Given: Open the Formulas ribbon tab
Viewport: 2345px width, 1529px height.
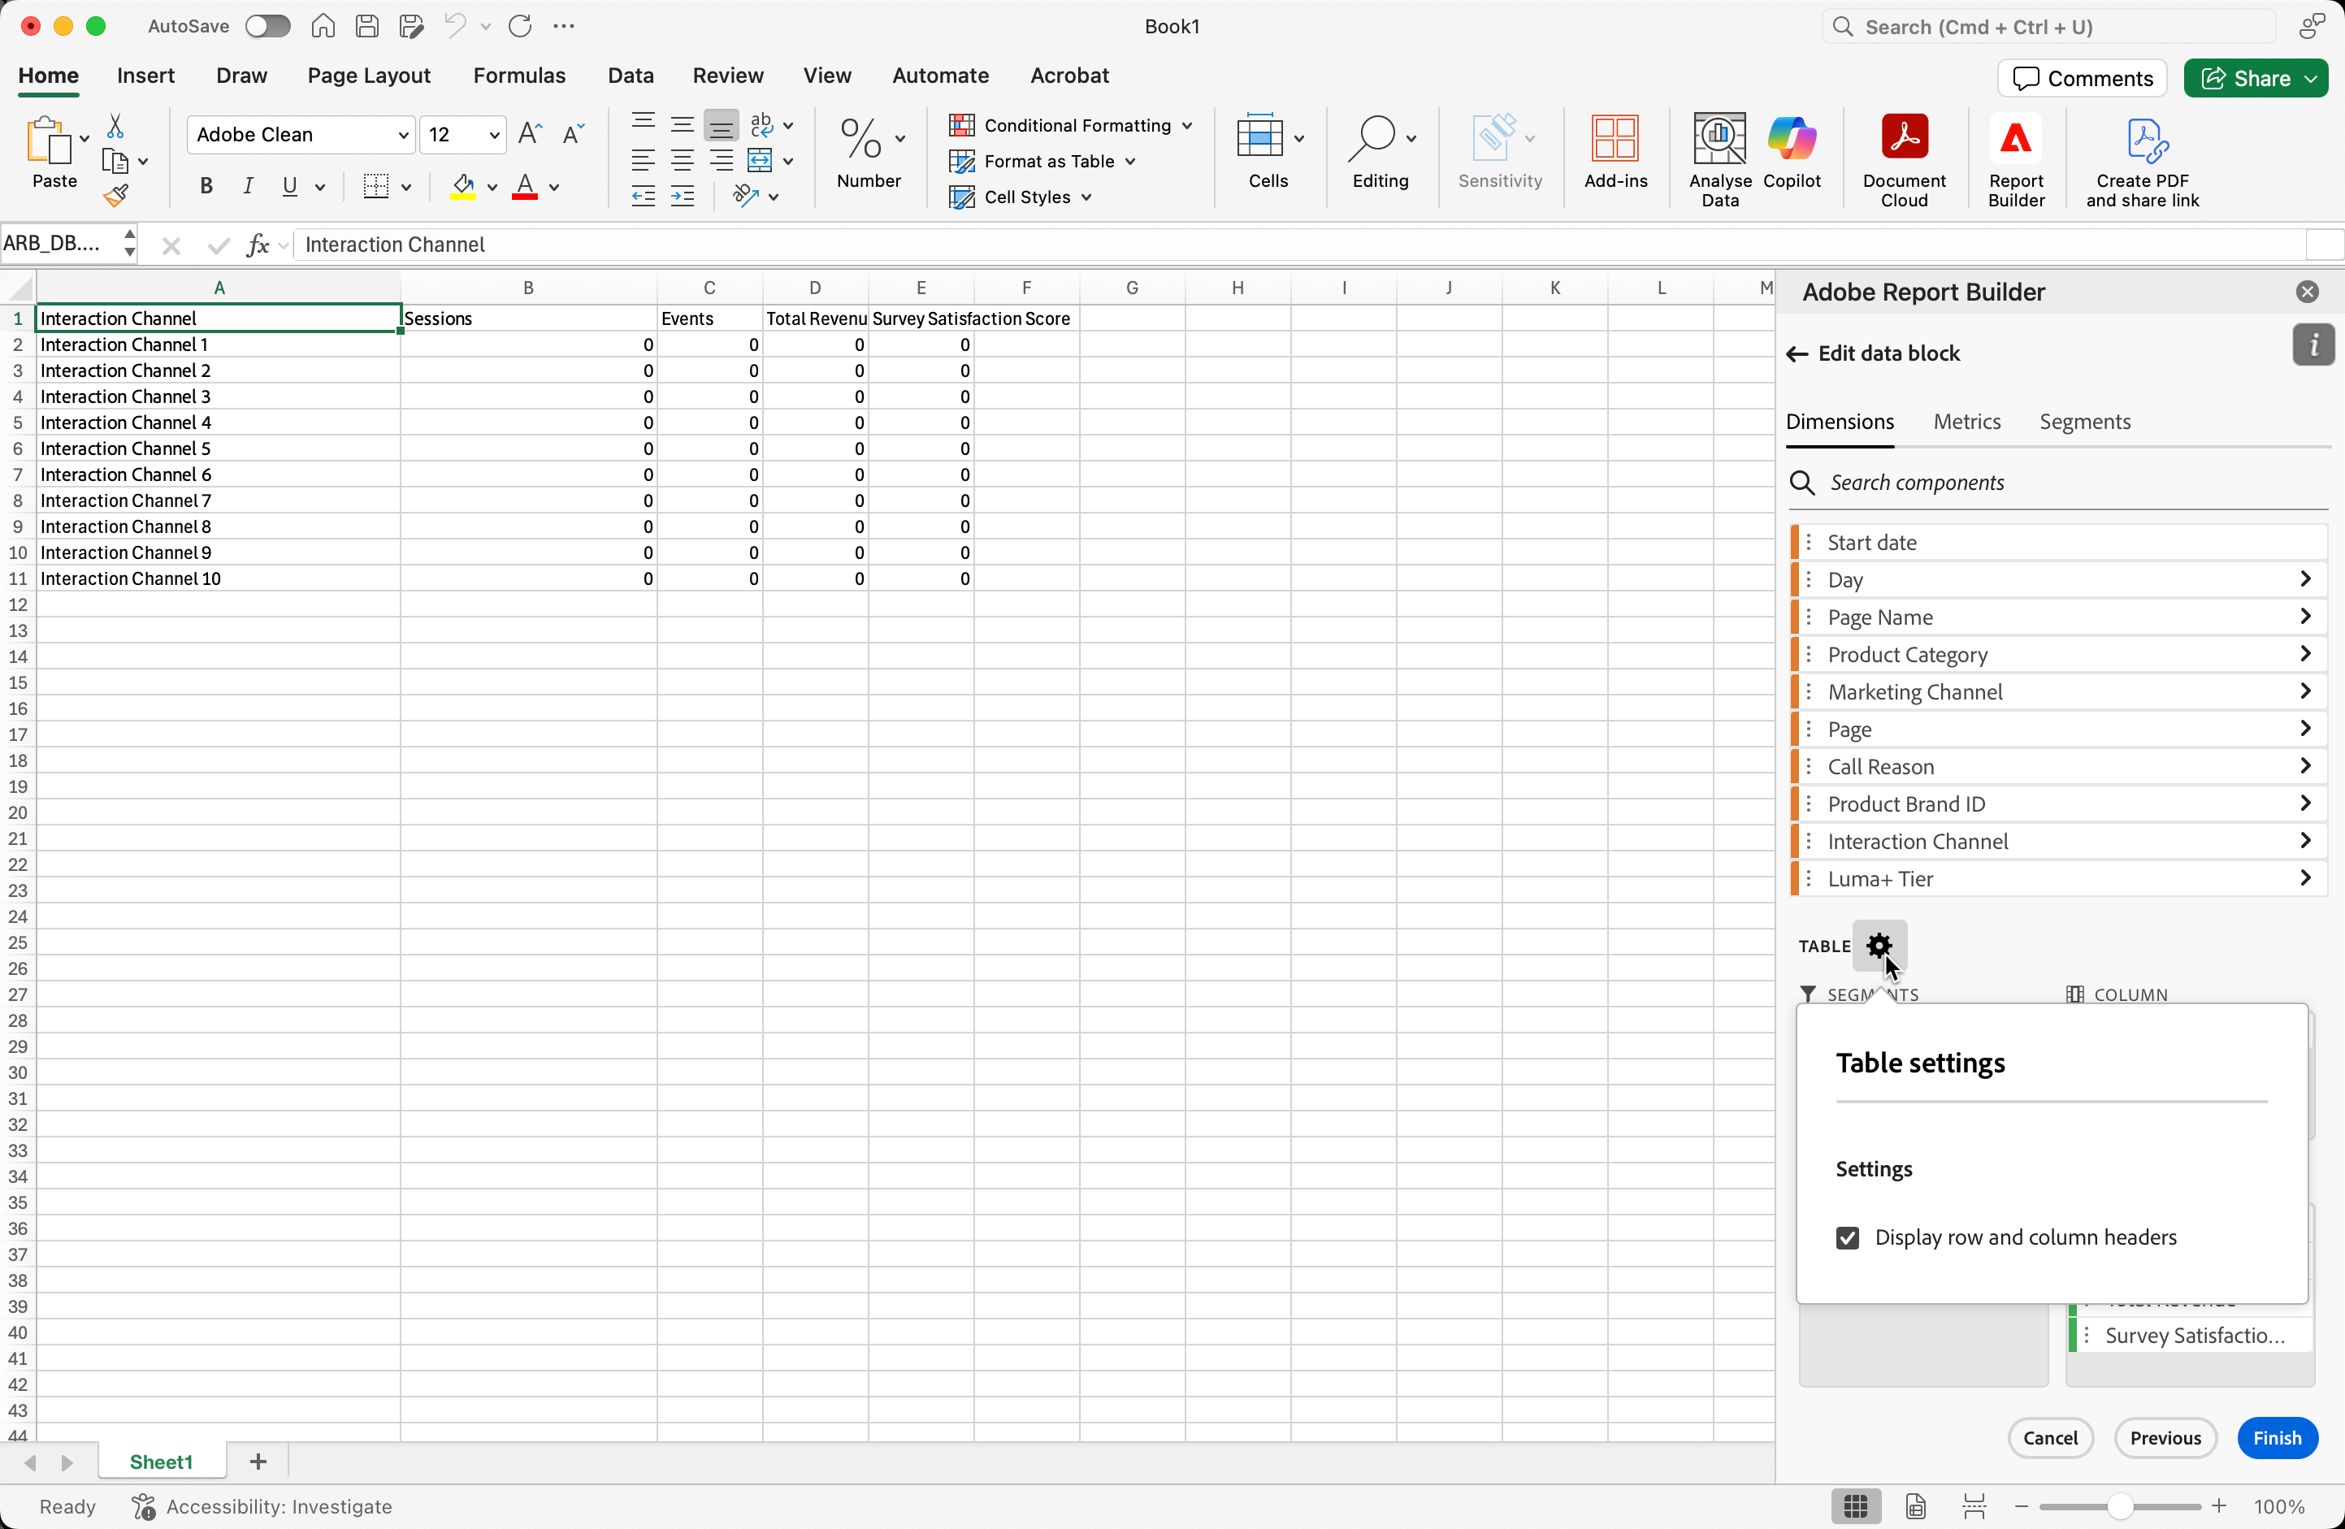Looking at the screenshot, I should [x=519, y=76].
